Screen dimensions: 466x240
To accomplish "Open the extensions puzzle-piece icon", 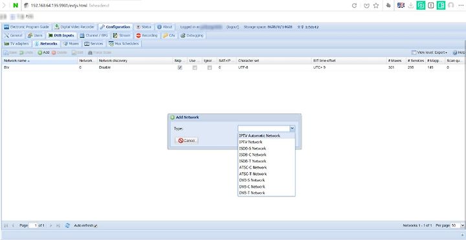I will click(388, 5).
